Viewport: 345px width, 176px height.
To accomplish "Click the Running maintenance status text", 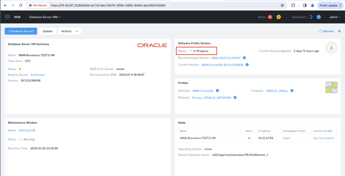I will coord(29,139).
